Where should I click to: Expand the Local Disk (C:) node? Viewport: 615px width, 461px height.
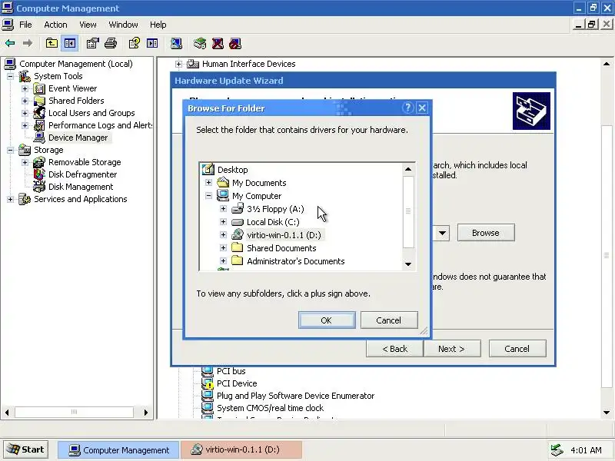click(x=223, y=222)
